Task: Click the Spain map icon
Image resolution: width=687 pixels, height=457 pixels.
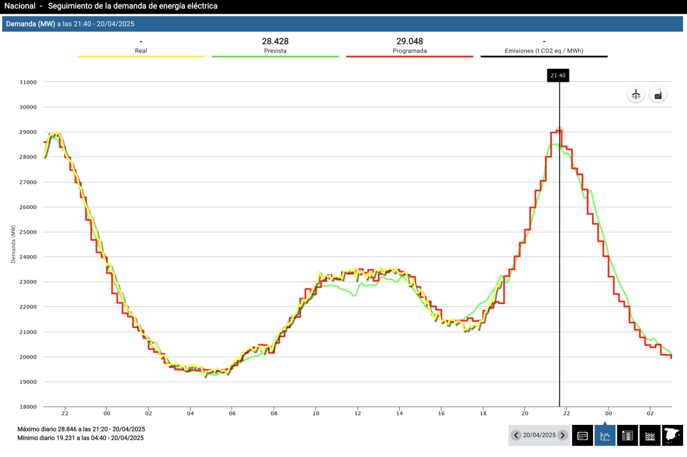Action: (x=673, y=435)
